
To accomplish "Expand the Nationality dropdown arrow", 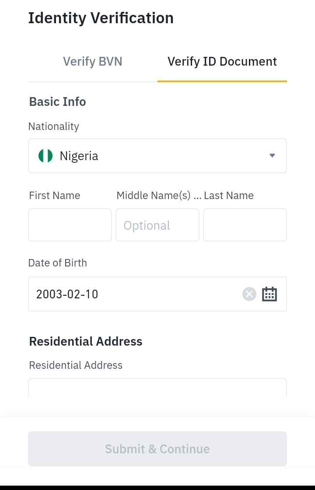I will click(272, 156).
